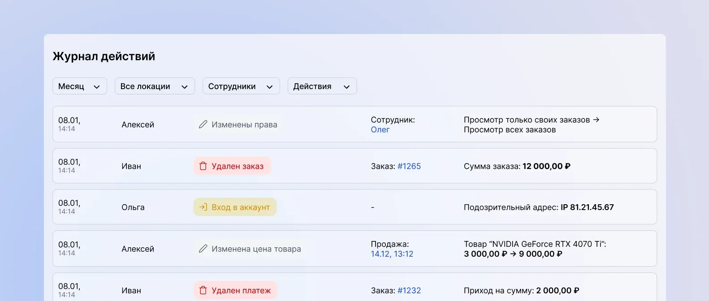Click the Журнал действий heading
This screenshot has width=709, height=301.
[104, 56]
